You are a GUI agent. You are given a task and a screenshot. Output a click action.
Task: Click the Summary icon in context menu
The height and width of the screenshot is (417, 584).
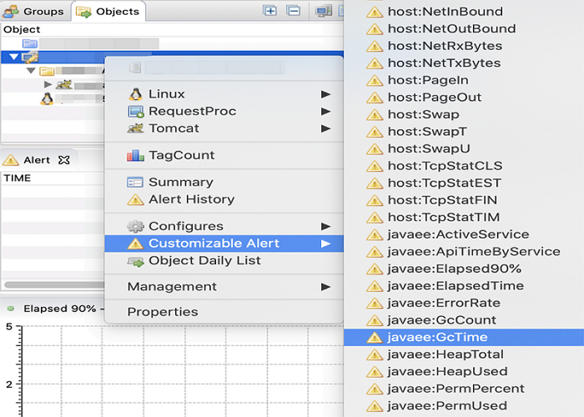click(134, 182)
